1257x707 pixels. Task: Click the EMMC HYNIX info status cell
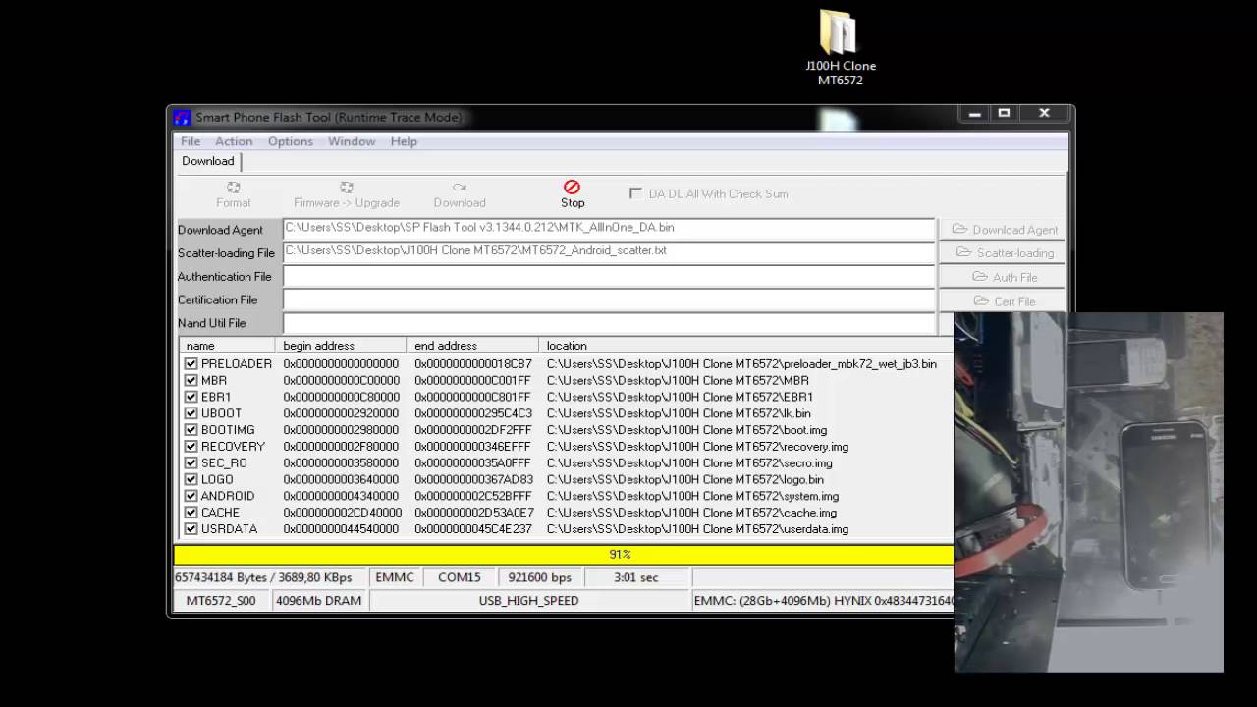point(823,600)
